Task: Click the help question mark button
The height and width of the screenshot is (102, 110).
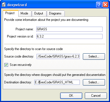Action: point(99,4)
